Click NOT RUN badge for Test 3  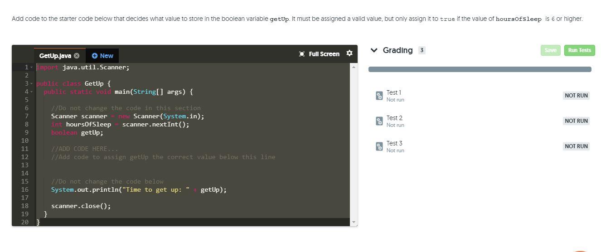[x=576, y=146]
